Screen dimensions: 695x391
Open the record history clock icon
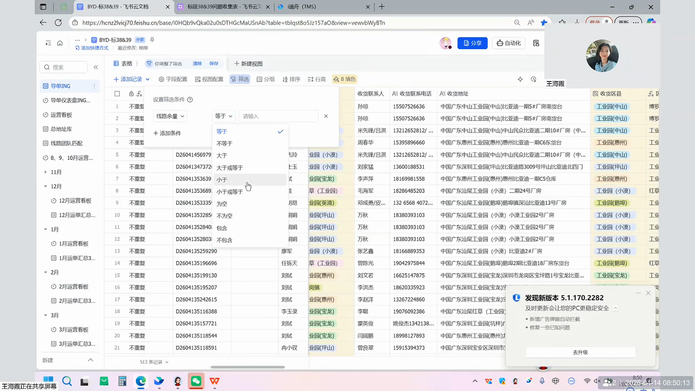click(x=534, y=79)
